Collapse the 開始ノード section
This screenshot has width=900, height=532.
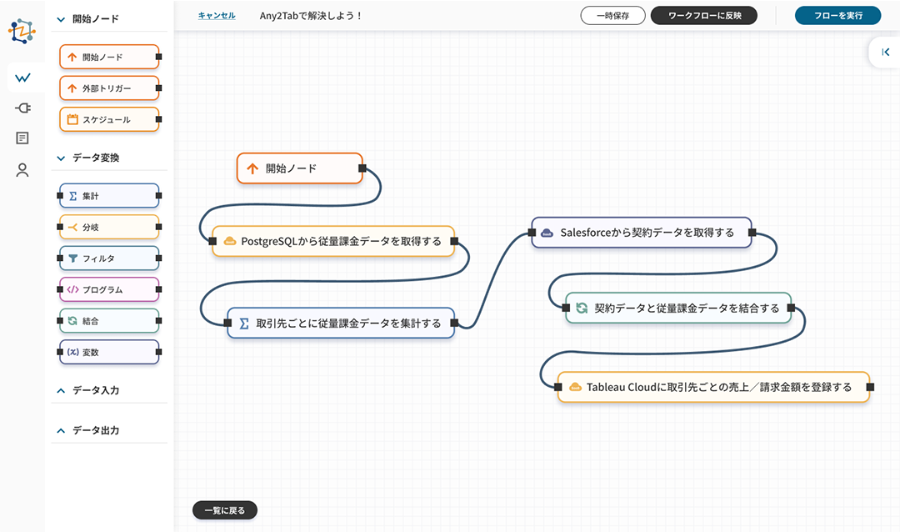tap(61, 18)
